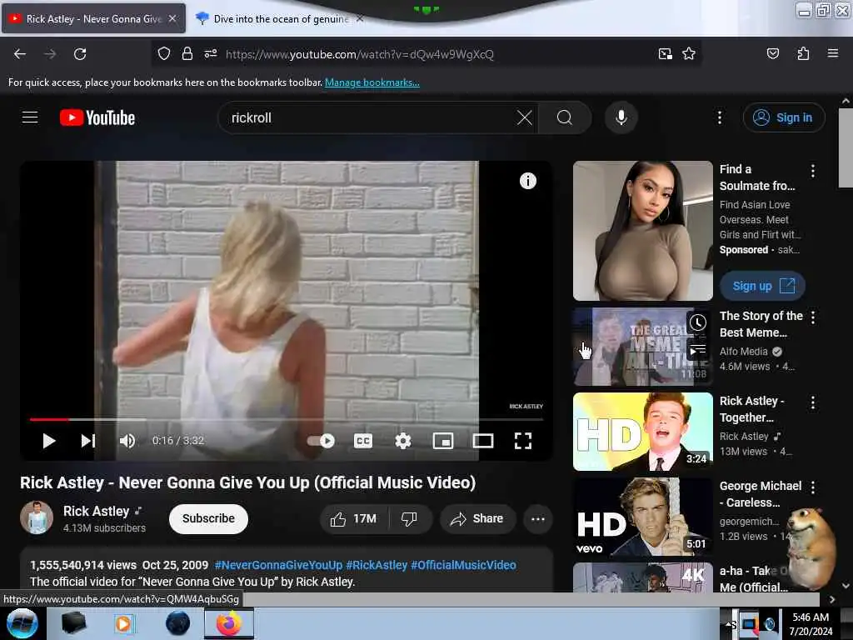Enter full screen mode
This screenshot has height=640, width=853.
[523, 441]
